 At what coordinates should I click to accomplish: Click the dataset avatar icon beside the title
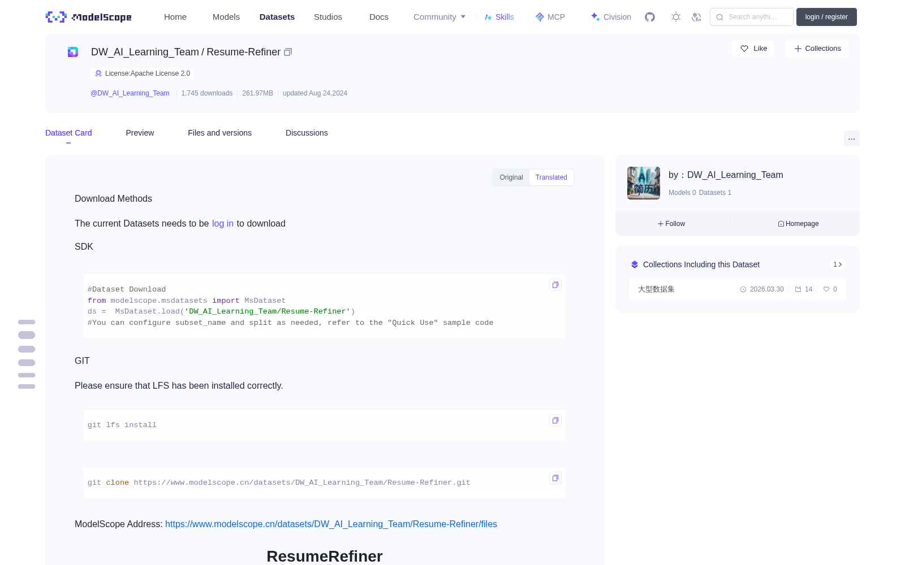(73, 52)
